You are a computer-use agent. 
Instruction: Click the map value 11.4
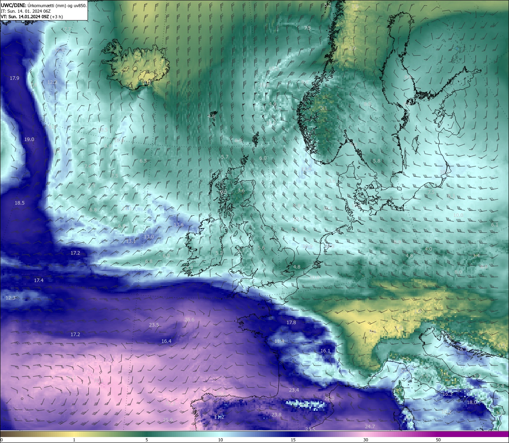(x=280, y=341)
